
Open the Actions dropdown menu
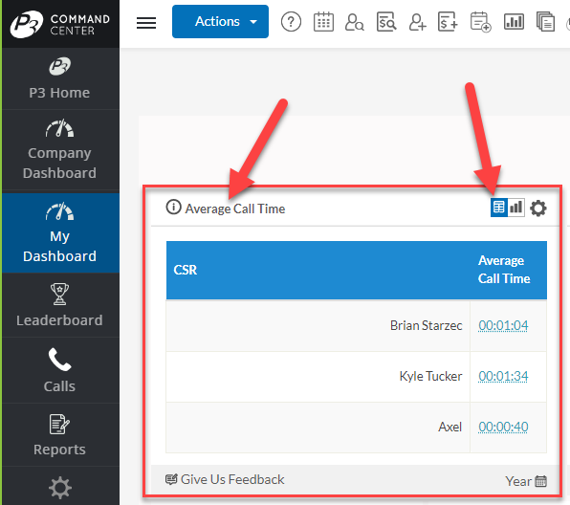tap(220, 21)
